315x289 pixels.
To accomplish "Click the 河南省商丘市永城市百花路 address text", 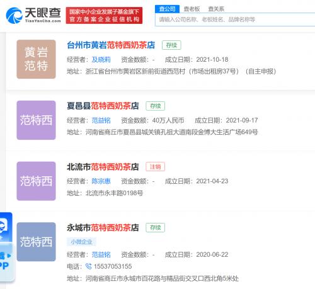I will coord(162,279).
